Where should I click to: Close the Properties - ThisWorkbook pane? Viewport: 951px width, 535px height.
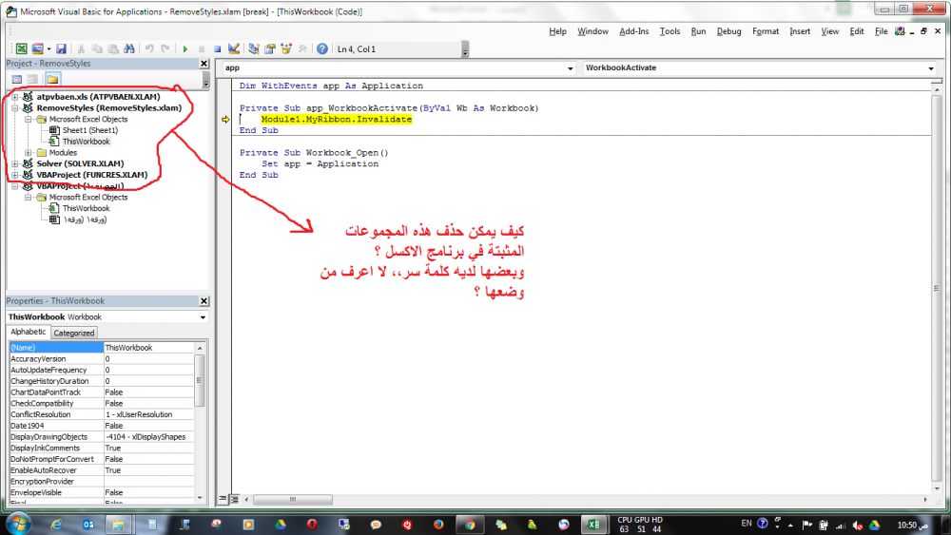204,301
